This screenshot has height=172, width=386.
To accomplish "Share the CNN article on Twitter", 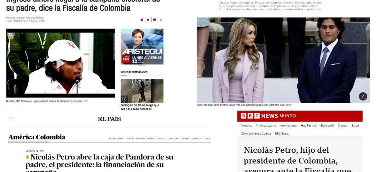I will coord(148,20).
